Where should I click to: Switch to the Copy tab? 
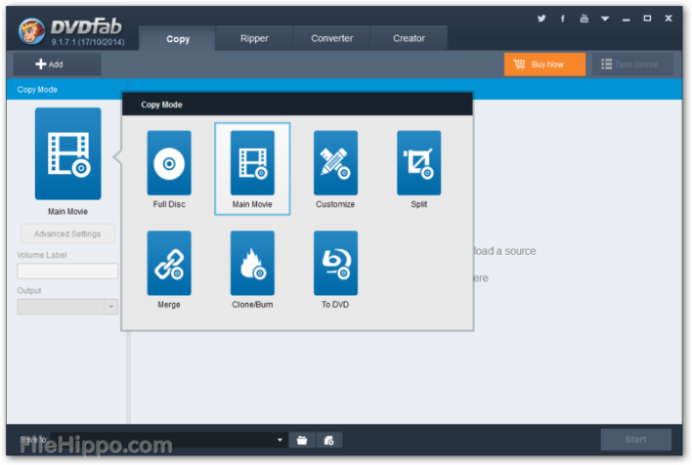[x=178, y=39]
